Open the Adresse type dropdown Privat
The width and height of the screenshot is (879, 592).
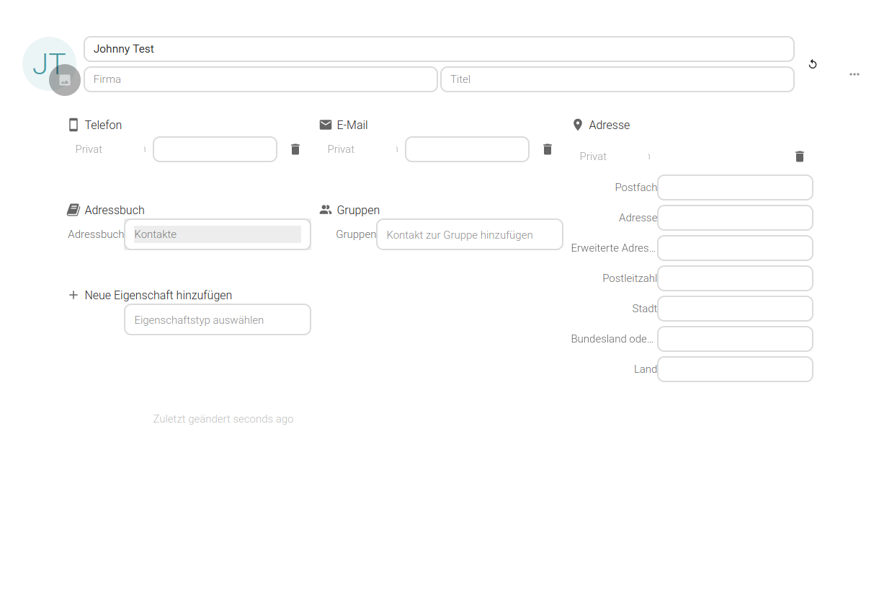tap(615, 156)
